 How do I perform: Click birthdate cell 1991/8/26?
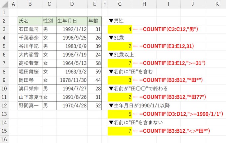point(72,97)
